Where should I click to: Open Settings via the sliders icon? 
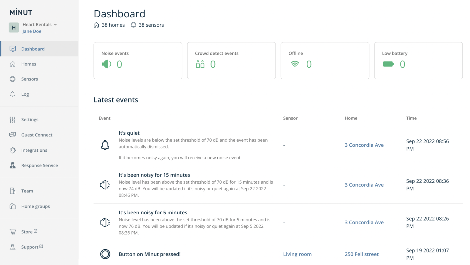(13, 119)
